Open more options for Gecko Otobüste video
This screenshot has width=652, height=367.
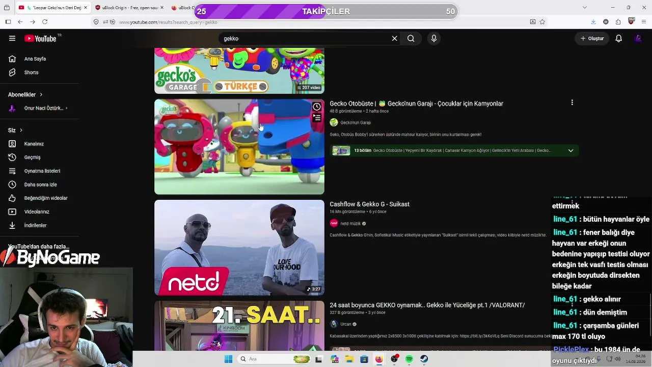pyautogui.click(x=572, y=102)
